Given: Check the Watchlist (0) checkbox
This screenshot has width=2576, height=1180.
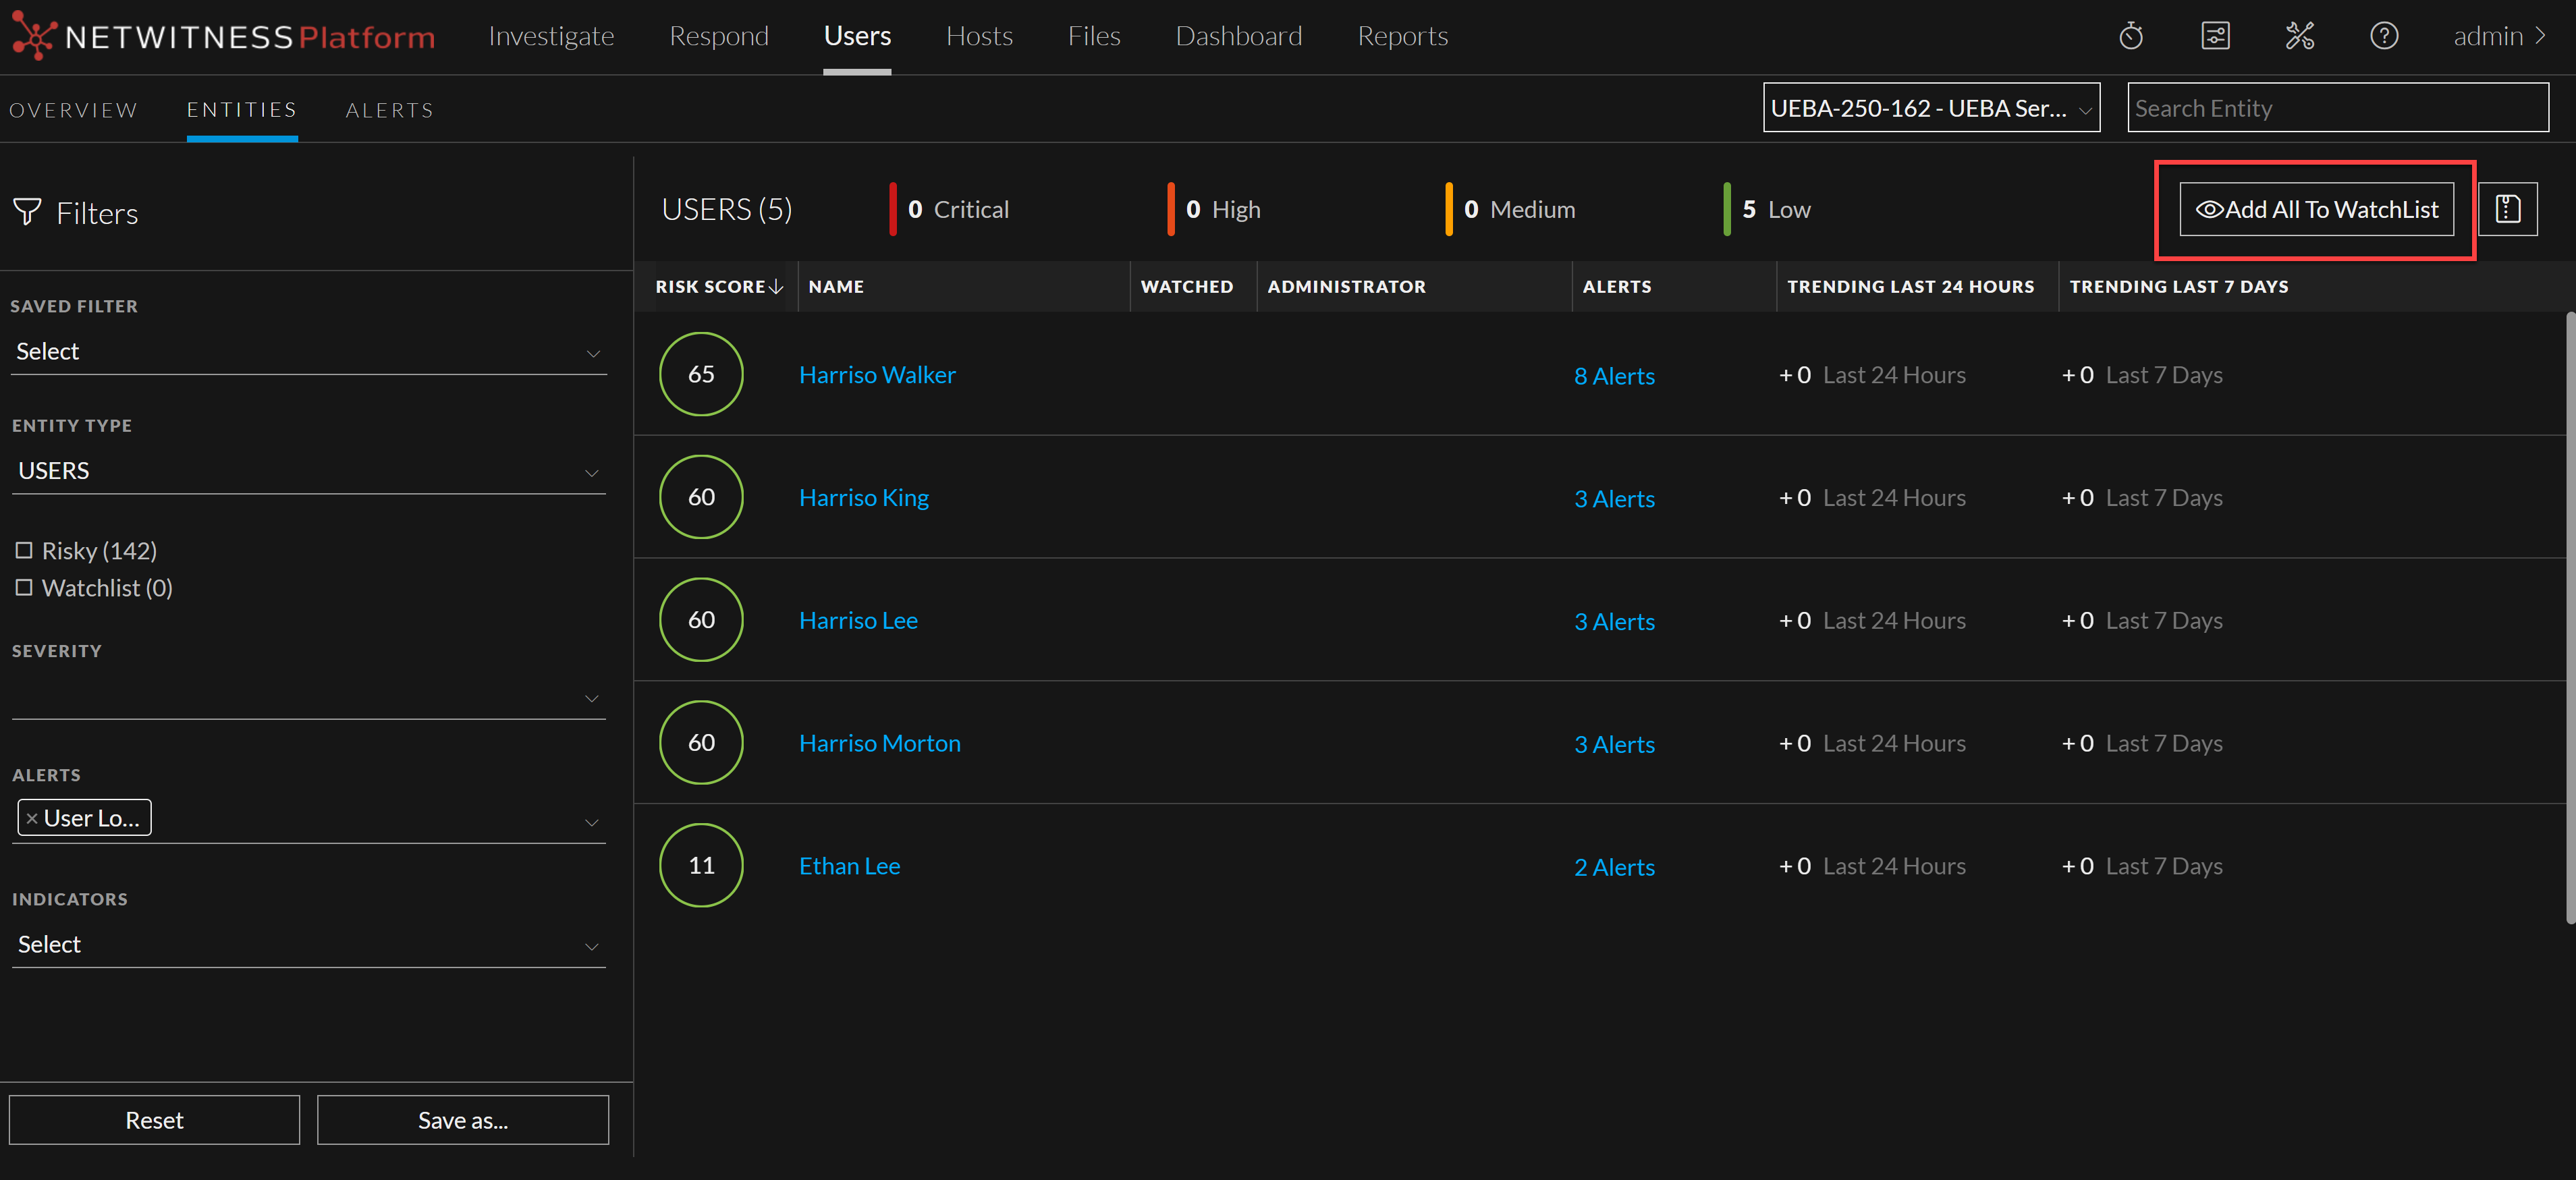Looking at the screenshot, I should (x=24, y=587).
